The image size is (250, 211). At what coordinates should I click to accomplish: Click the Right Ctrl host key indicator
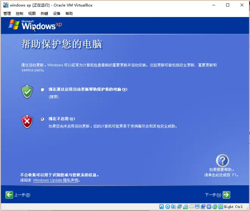click(x=233, y=207)
